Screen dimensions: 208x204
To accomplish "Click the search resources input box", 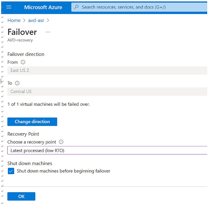I will 139,7.
